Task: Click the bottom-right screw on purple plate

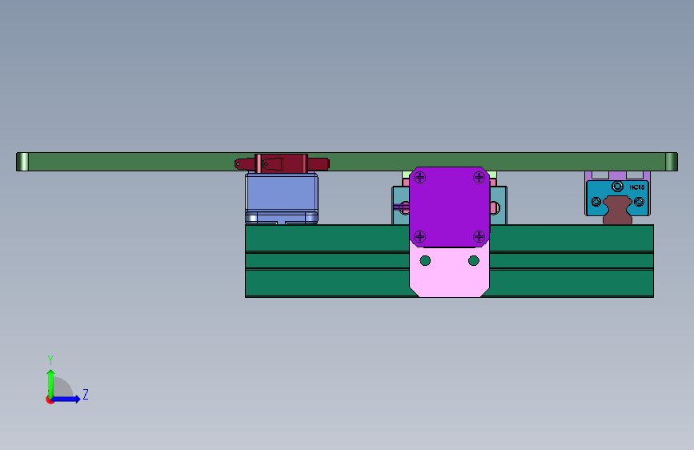Action: tap(479, 236)
